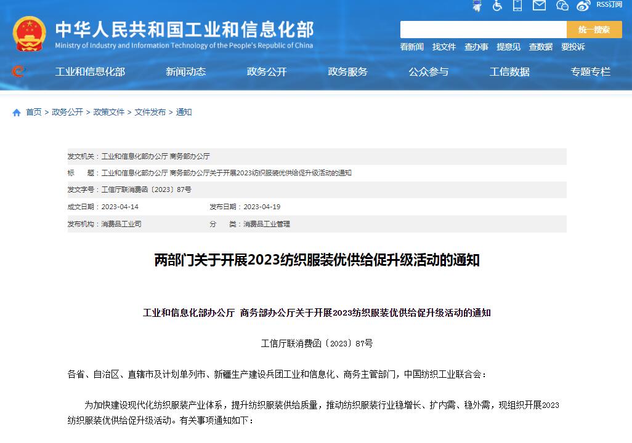Click the national emblem logo
Screen dimensions: 632x443
(x=29, y=34)
